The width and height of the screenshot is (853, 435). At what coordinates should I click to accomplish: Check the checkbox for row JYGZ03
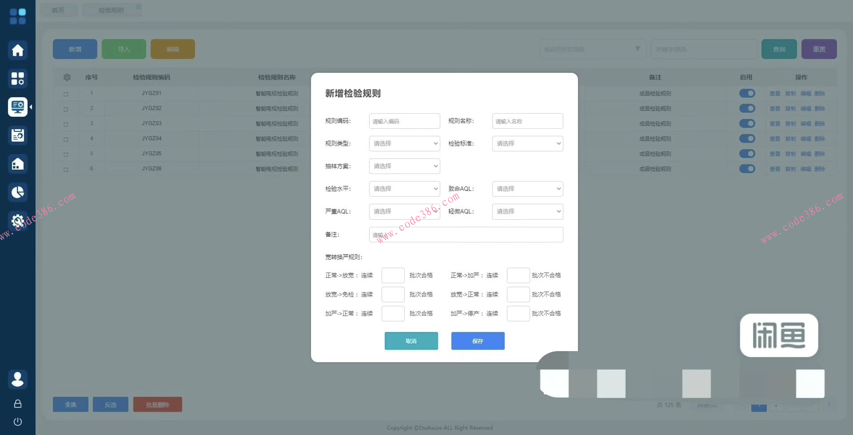tap(66, 124)
